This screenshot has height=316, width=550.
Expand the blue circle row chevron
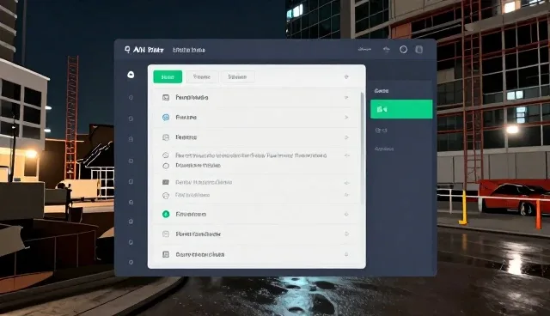pos(346,118)
